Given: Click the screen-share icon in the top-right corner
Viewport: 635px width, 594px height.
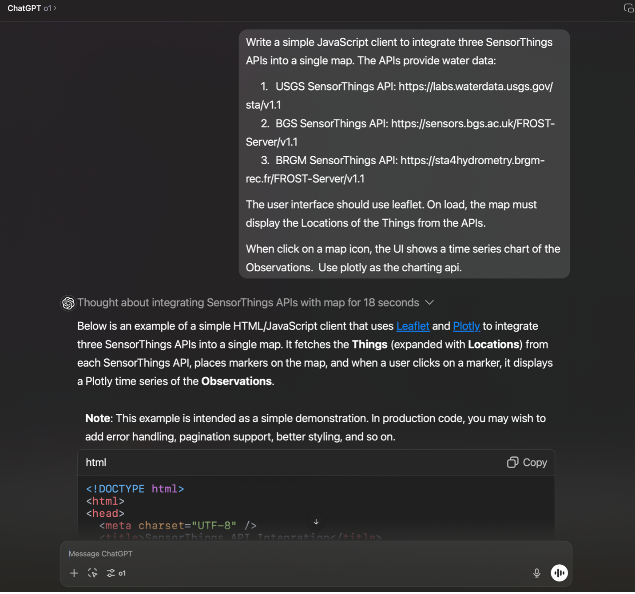Looking at the screenshot, I should 628,8.
